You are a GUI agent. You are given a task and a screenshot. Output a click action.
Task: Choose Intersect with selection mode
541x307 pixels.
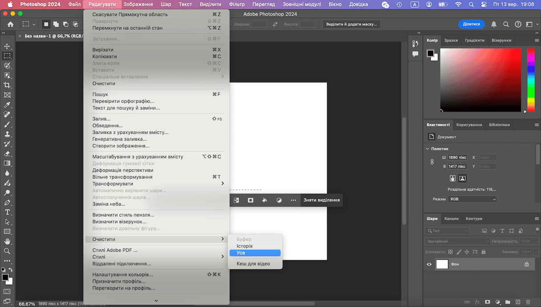click(x=76, y=24)
